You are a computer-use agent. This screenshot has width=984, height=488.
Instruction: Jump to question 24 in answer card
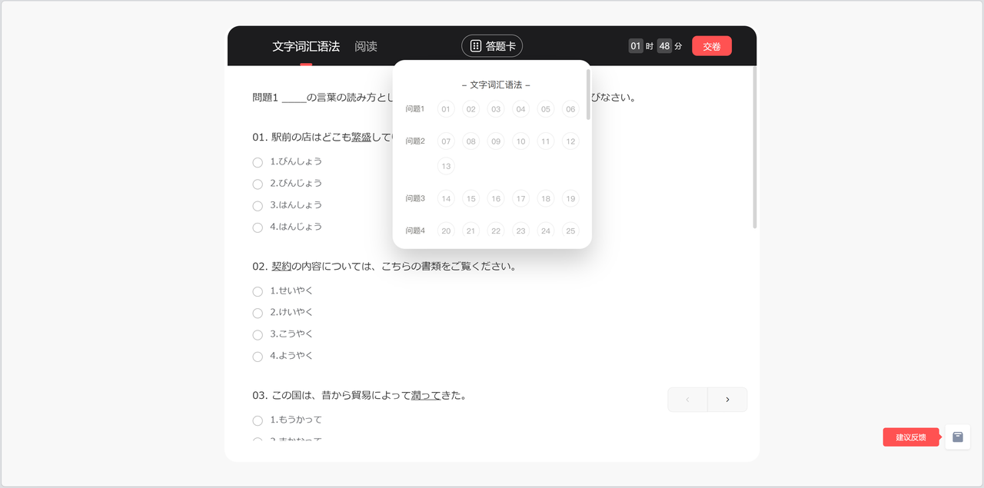click(x=546, y=231)
